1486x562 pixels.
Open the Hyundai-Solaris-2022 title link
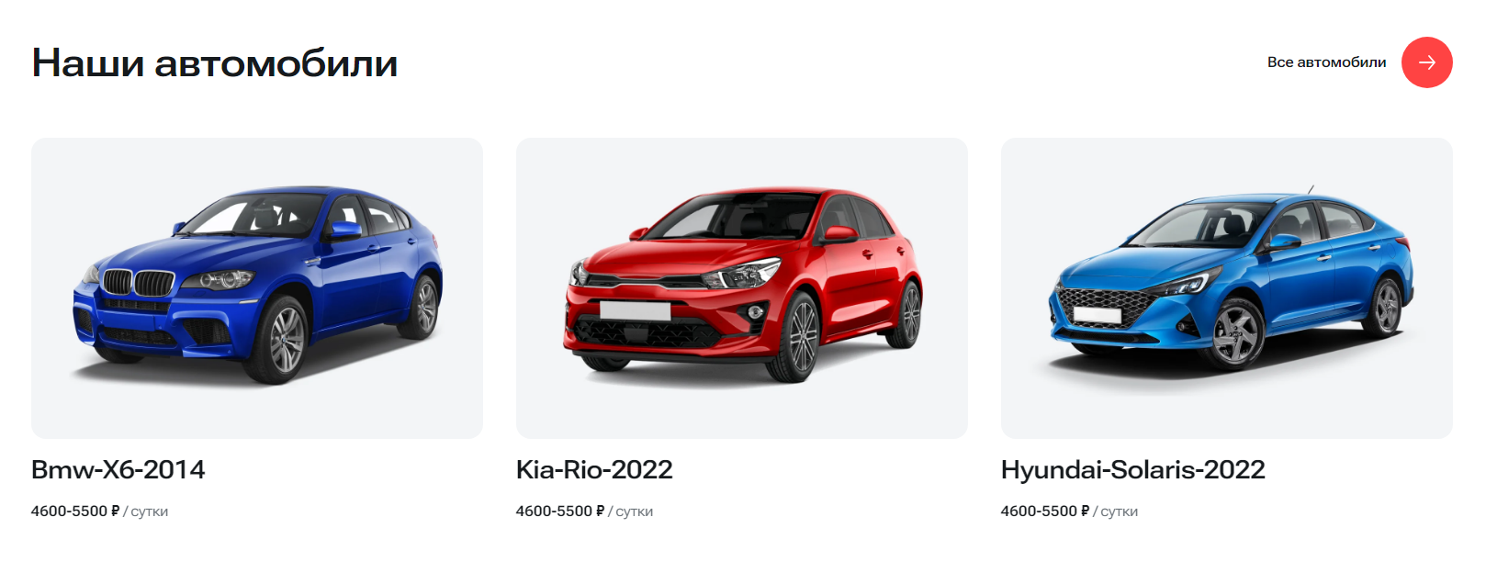click(1133, 469)
